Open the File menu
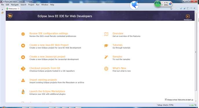The image size is (199, 108). (2, 5)
